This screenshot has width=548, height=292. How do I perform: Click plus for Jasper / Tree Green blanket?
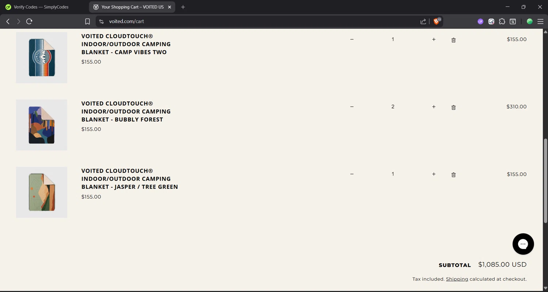[434, 174]
